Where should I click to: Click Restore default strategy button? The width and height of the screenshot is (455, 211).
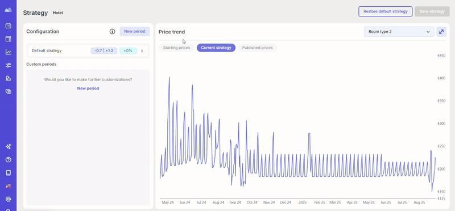click(x=386, y=11)
